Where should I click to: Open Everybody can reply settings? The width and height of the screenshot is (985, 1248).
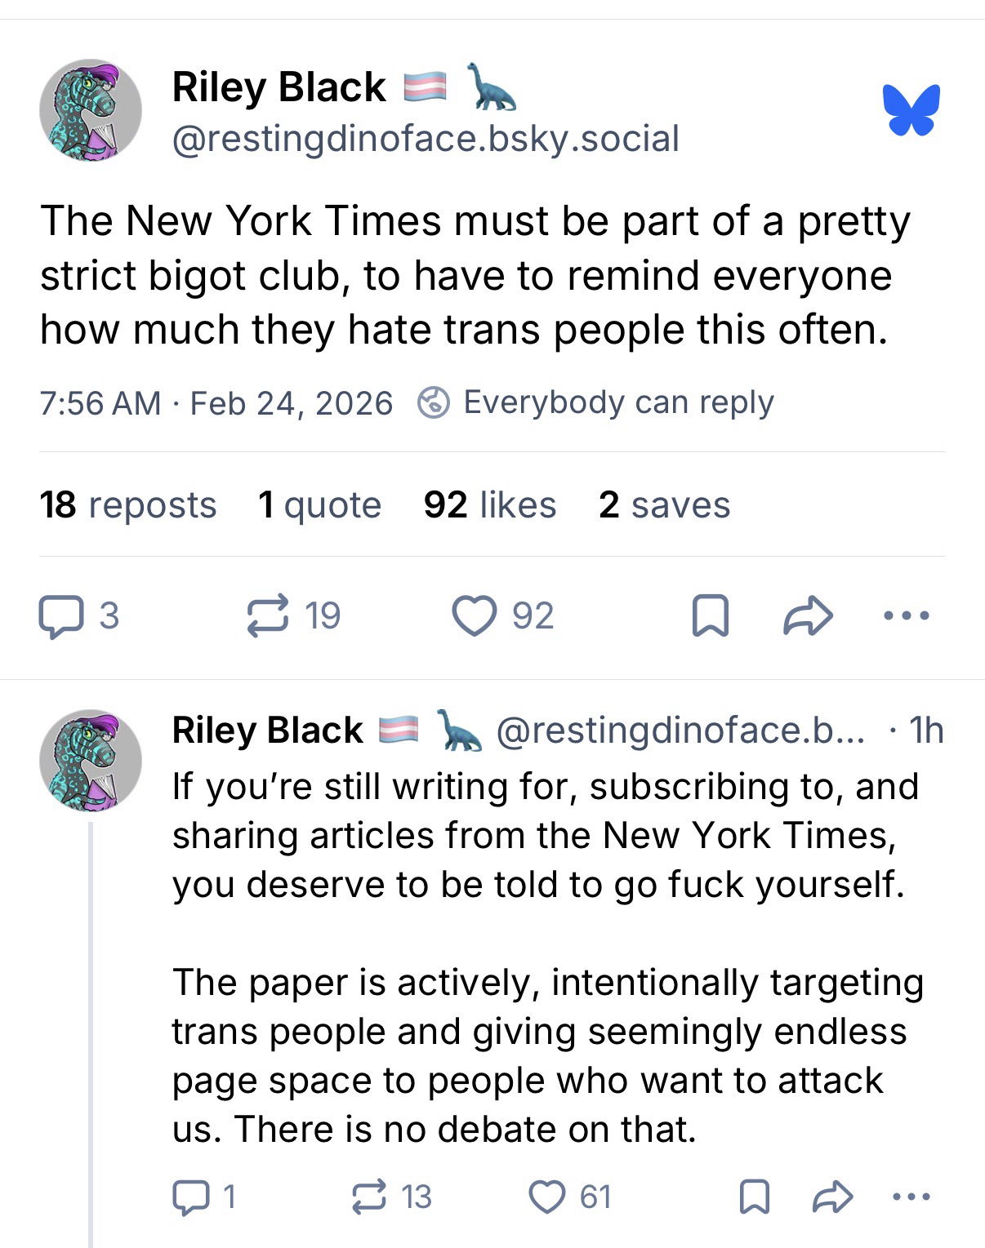click(x=595, y=403)
